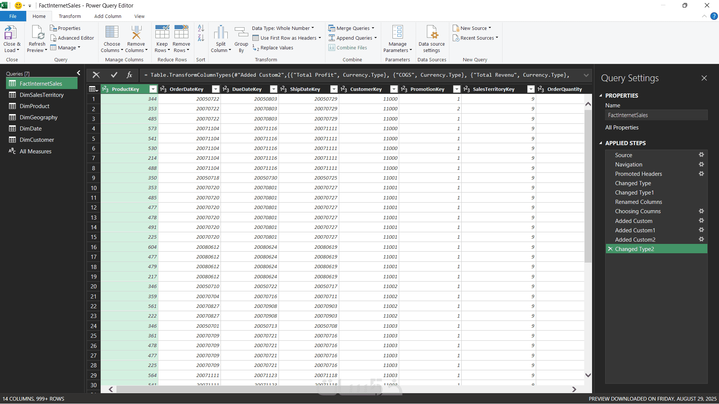Image resolution: width=719 pixels, height=404 pixels.
Task: Click the Group By icon
Action: [241, 33]
